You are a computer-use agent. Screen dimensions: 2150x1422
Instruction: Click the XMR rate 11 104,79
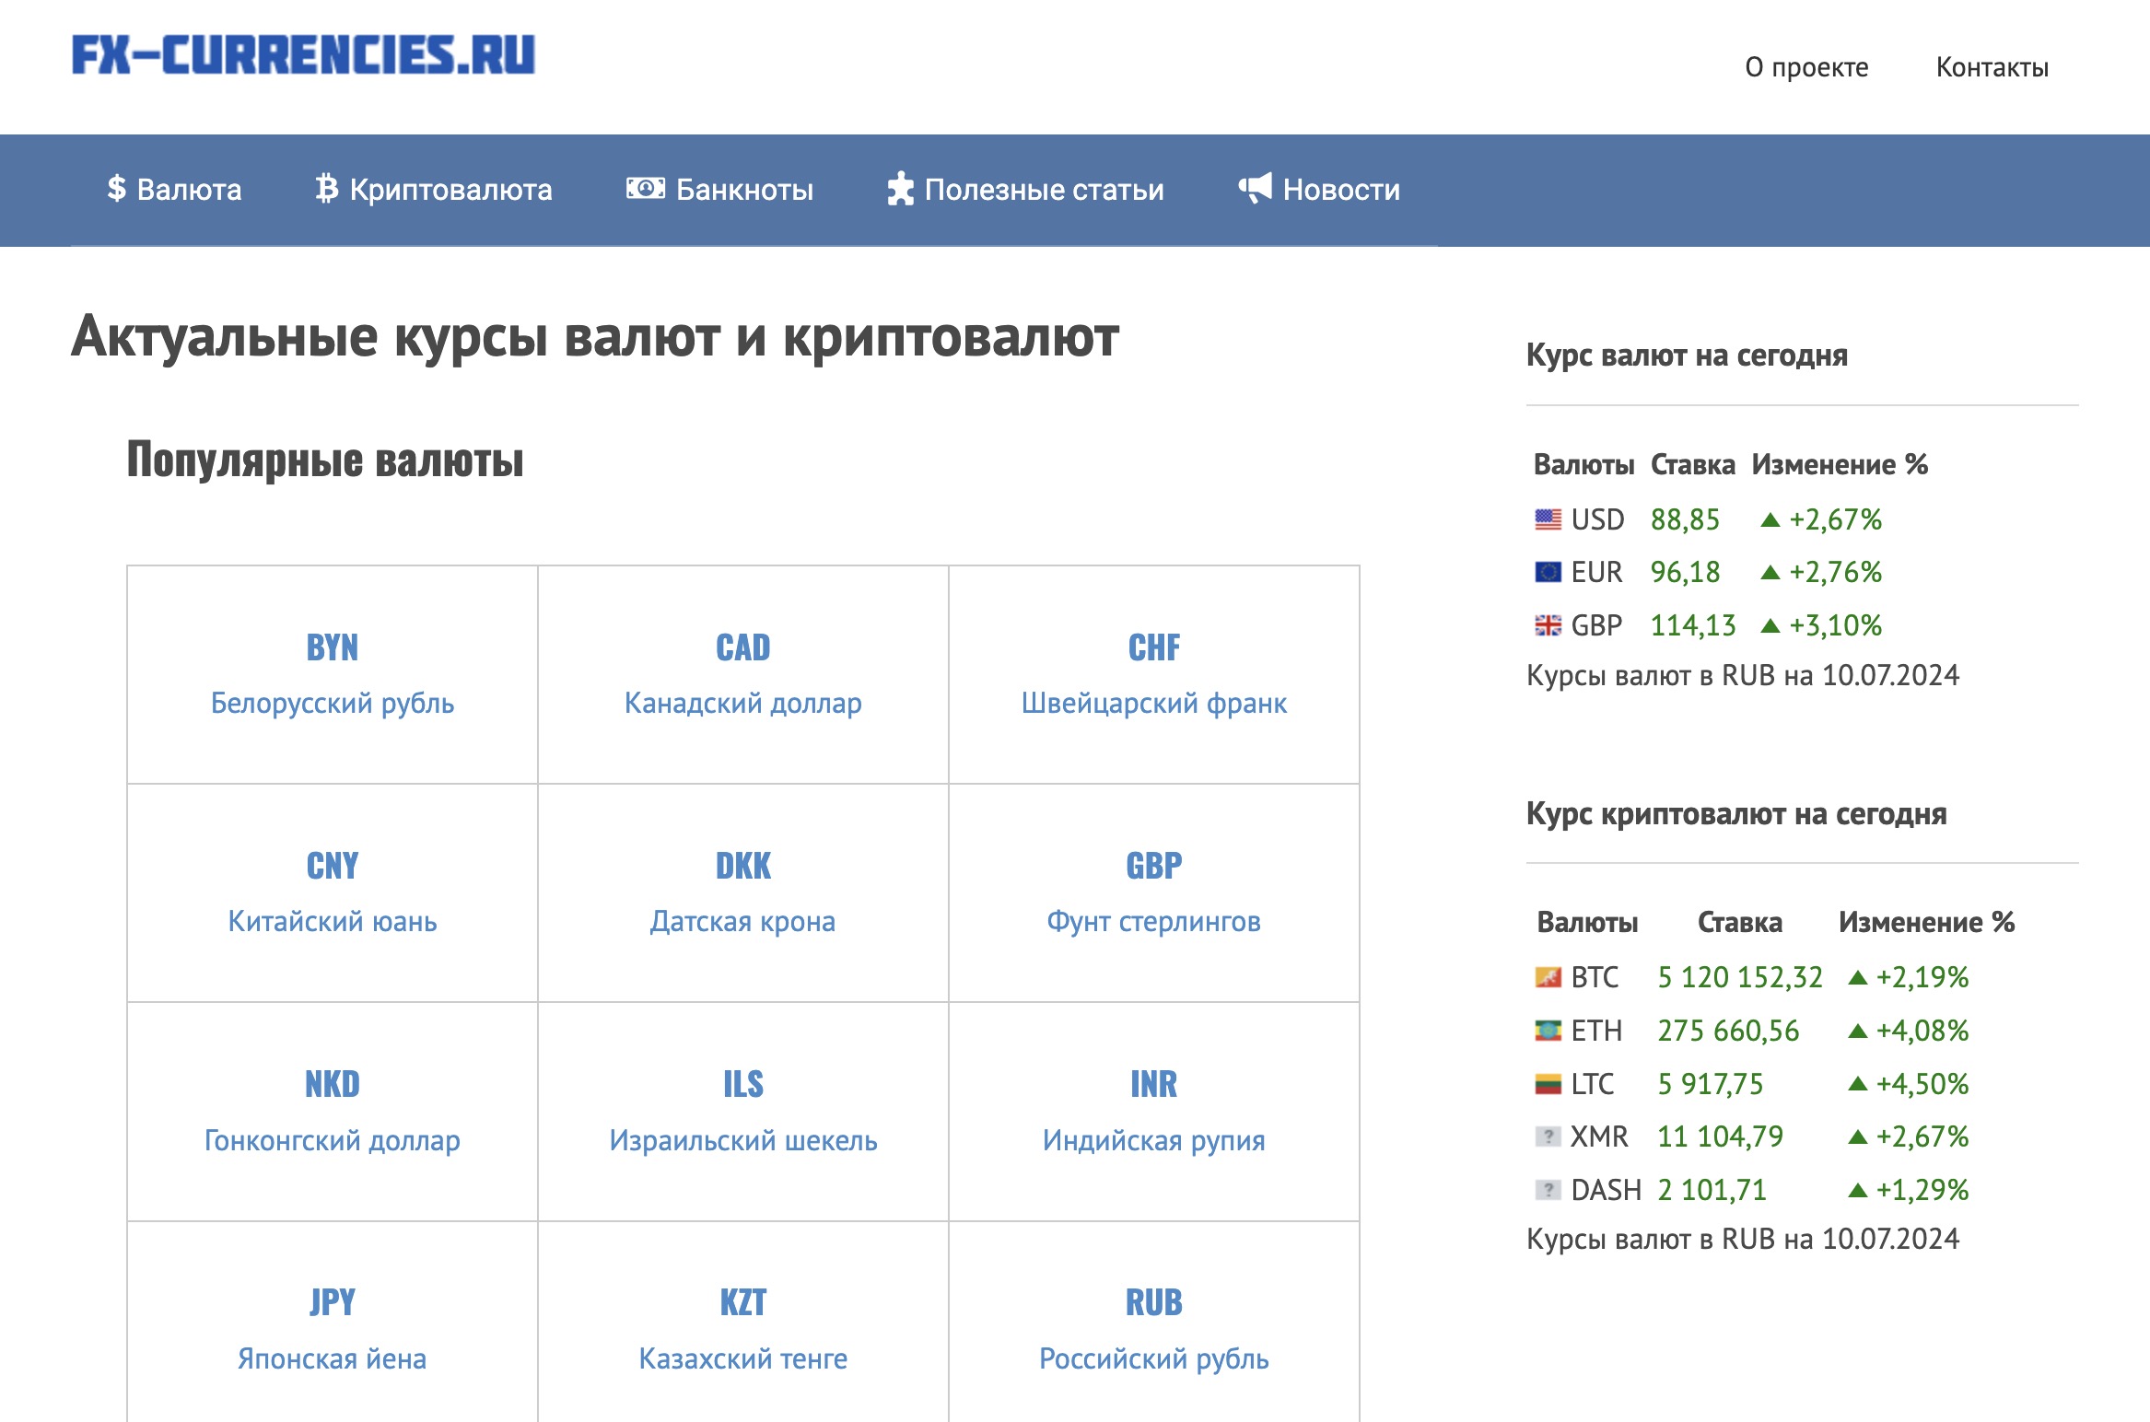tap(1721, 1136)
